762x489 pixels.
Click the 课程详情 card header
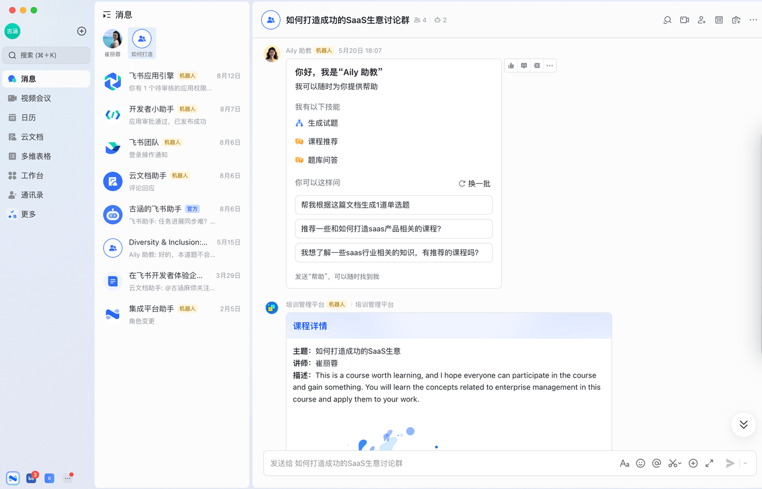click(x=449, y=326)
